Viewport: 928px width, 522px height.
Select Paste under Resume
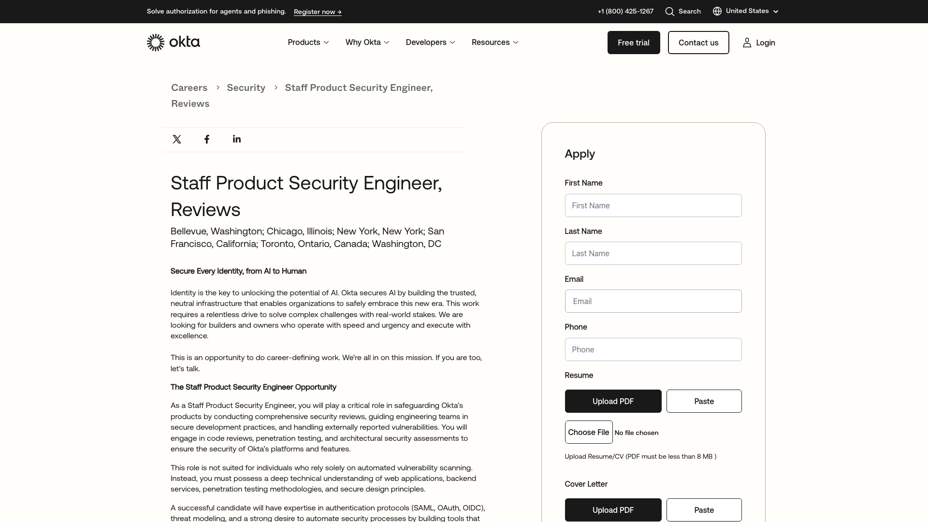click(x=704, y=401)
